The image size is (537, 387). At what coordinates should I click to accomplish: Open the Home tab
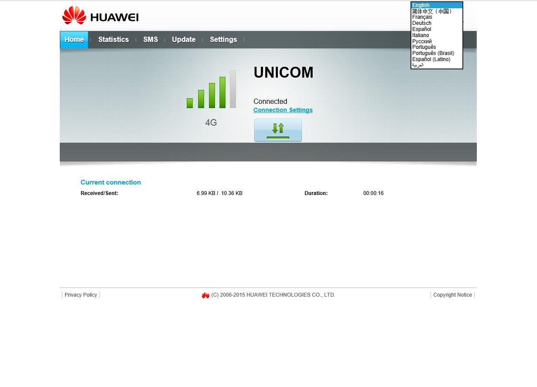(x=74, y=40)
